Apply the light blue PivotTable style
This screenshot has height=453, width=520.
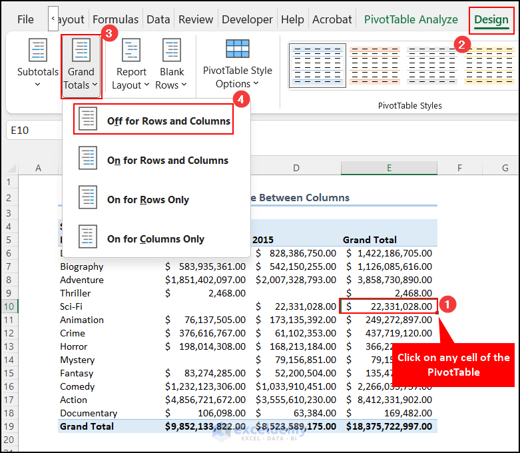(x=318, y=65)
